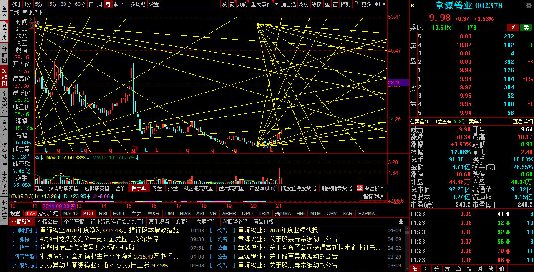The height and width of the screenshot is (272, 534).
Task: Select the K线图 sidebar tab
Action: click(4, 76)
